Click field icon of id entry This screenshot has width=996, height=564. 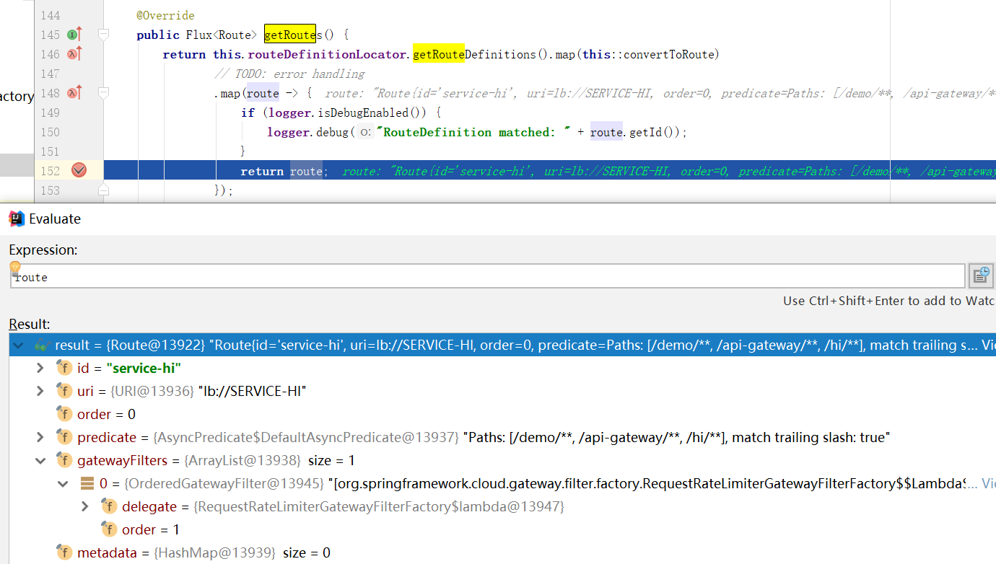pyautogui.click(x=64, y=369)
